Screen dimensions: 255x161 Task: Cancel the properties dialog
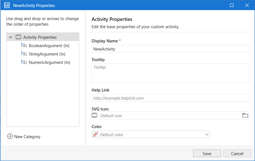click(237, 153)
